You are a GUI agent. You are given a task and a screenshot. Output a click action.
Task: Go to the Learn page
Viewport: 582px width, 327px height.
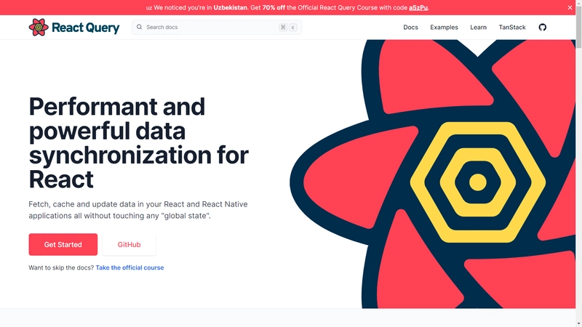point(478,28)
